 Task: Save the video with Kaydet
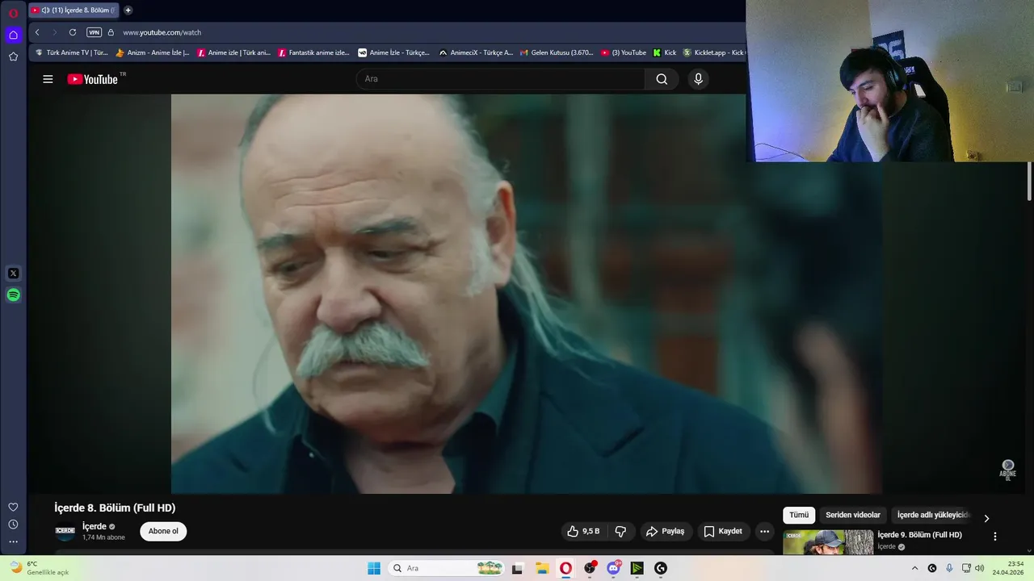pos(723,532)
